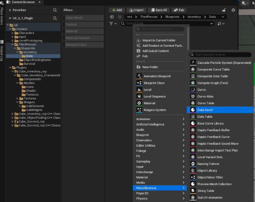Click the String Table icon
Screen dimensions: 255x202
tap(193, 191)
